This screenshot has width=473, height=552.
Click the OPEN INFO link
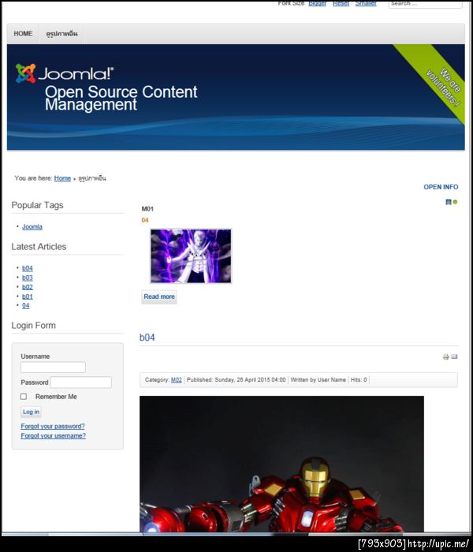pyautogui.click(x=441, y=187)
